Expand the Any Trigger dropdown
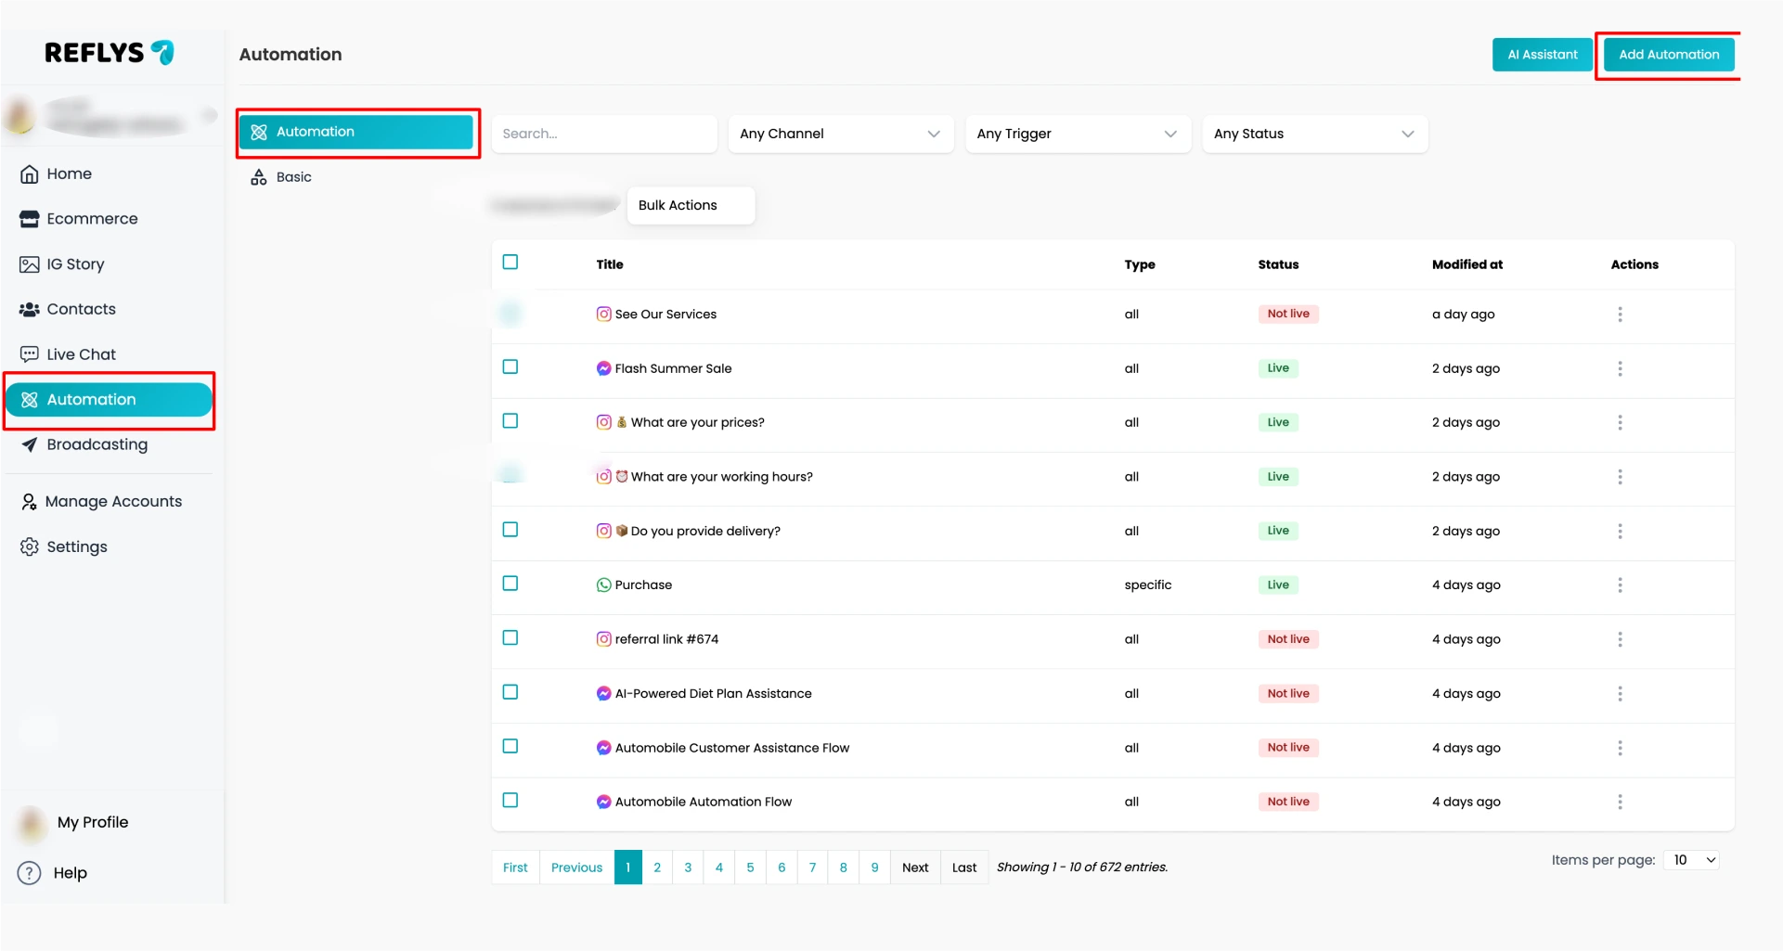Viewport: 1783px width, 951px height. pyautogui.click(x=1078, y=134)
